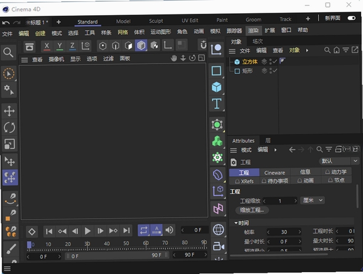Open the Bend deformer icon
The image size is (363, 274).
coord(218,174)
